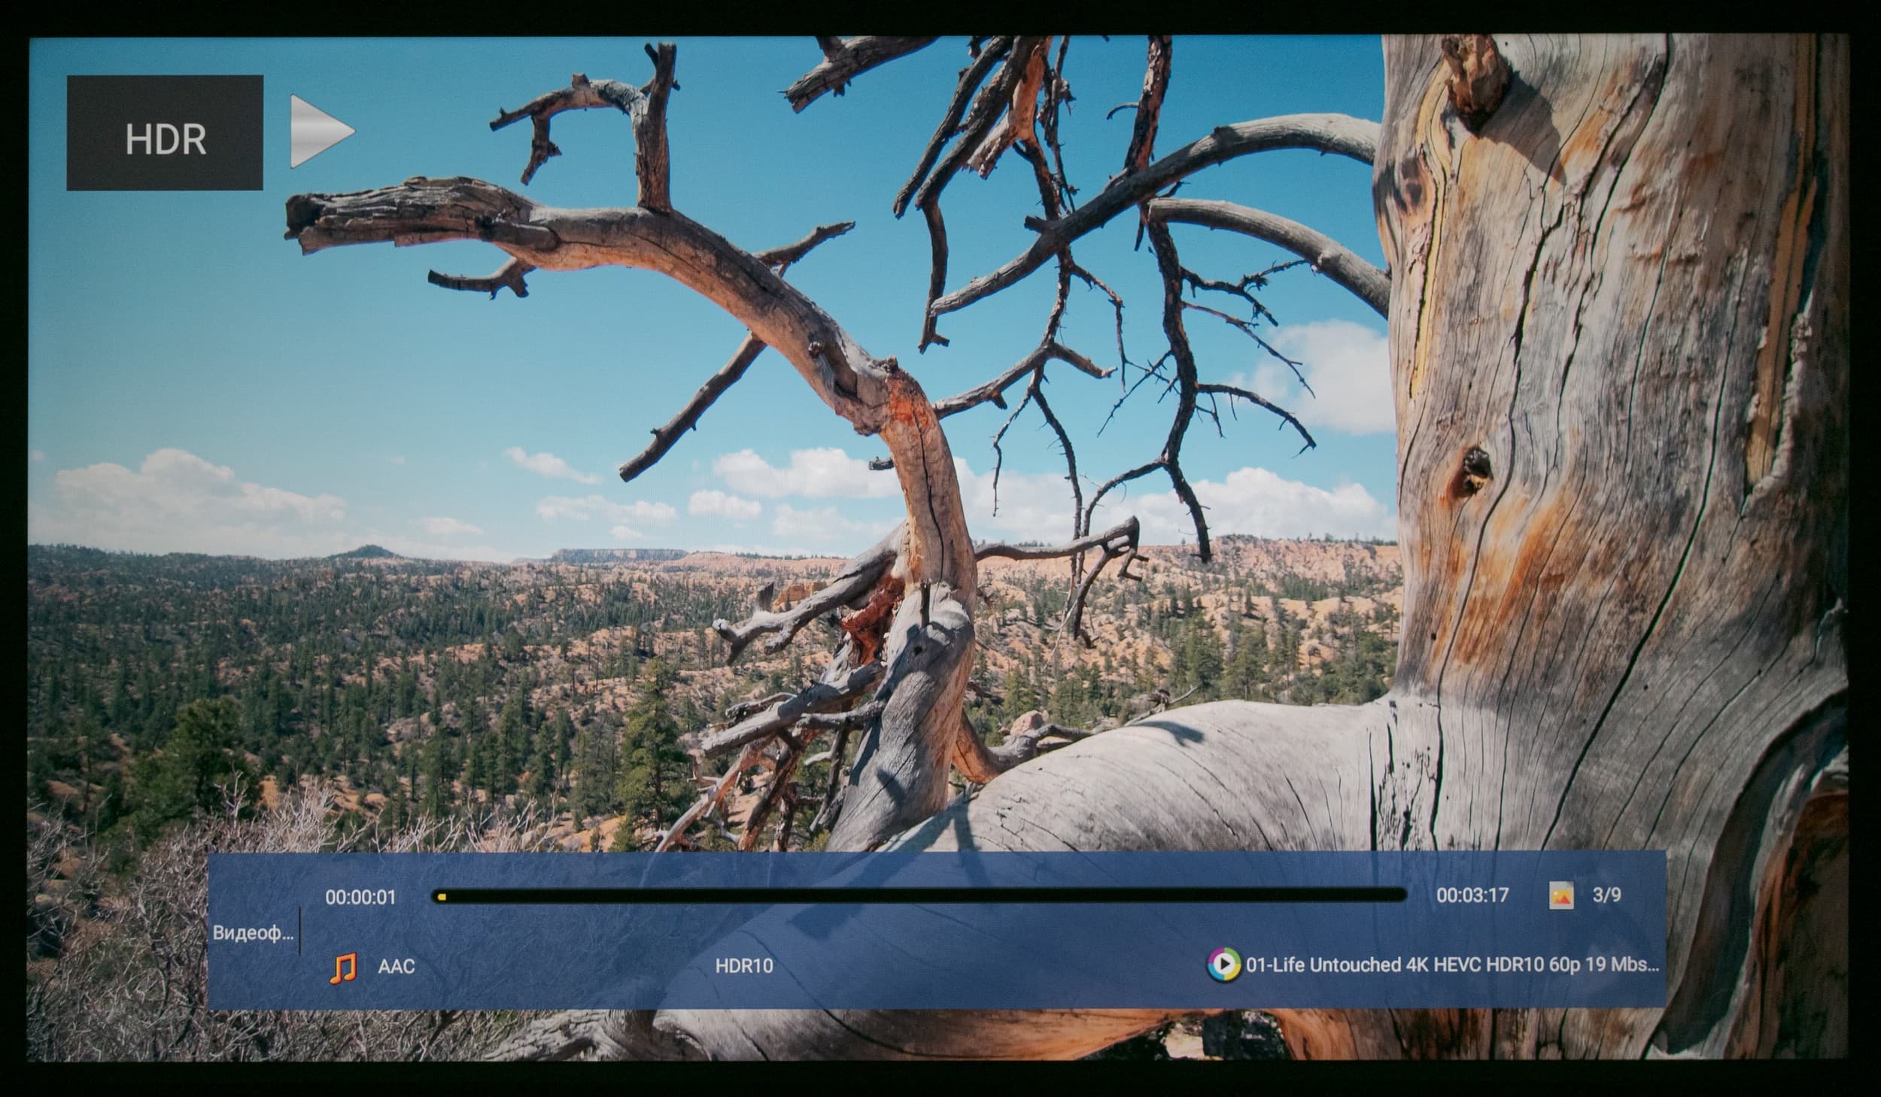Open the AAC audio track label
Image resolution: width=1881 pixels, height=1097 pixels.
[396, 966]
